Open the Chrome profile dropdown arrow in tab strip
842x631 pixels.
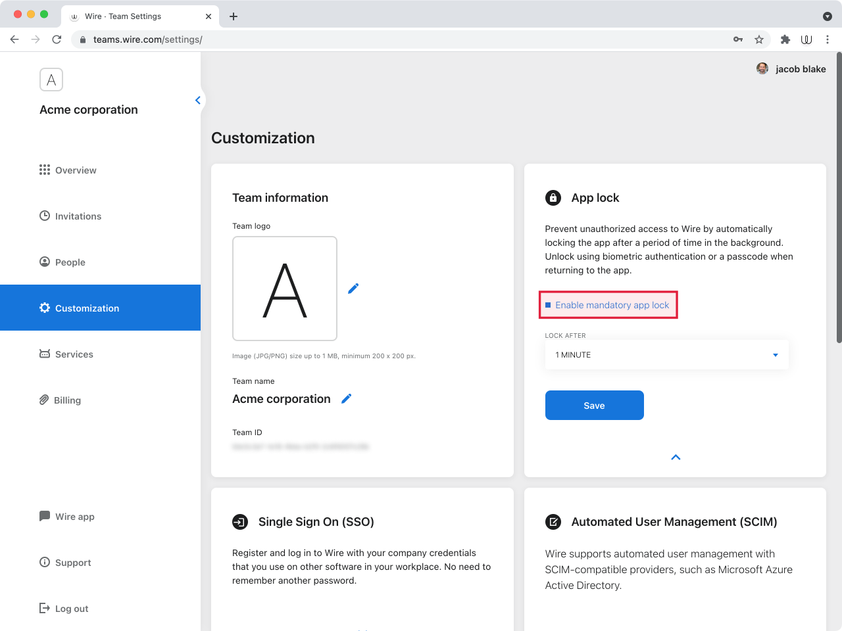coord(828,16)
